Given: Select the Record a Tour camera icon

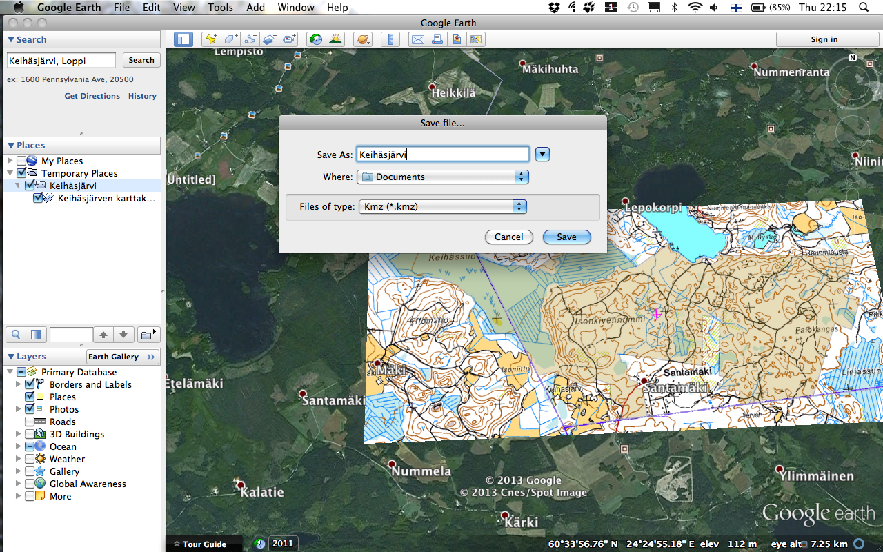Looking at the screenshot, I should click(289, 39).
